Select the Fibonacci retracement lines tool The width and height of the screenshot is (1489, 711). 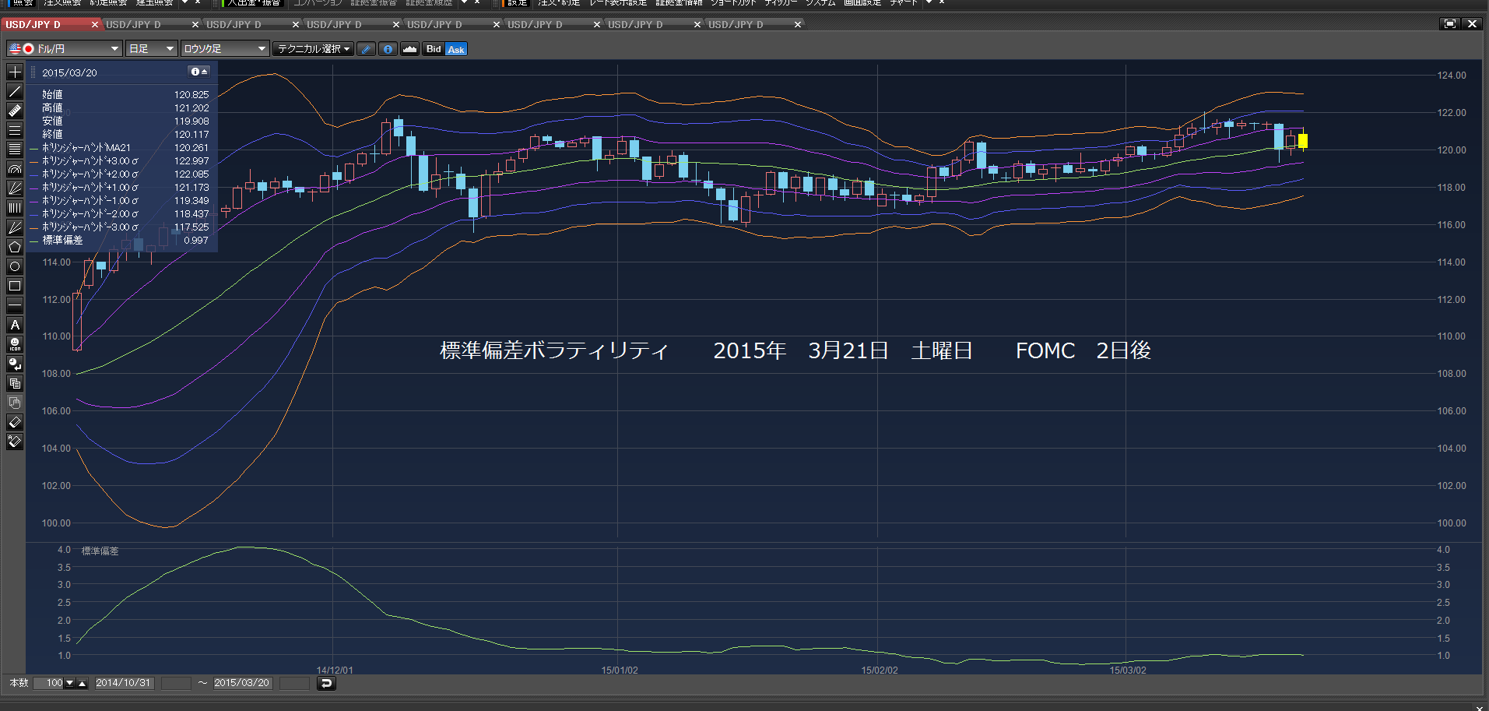pos(15,150)
